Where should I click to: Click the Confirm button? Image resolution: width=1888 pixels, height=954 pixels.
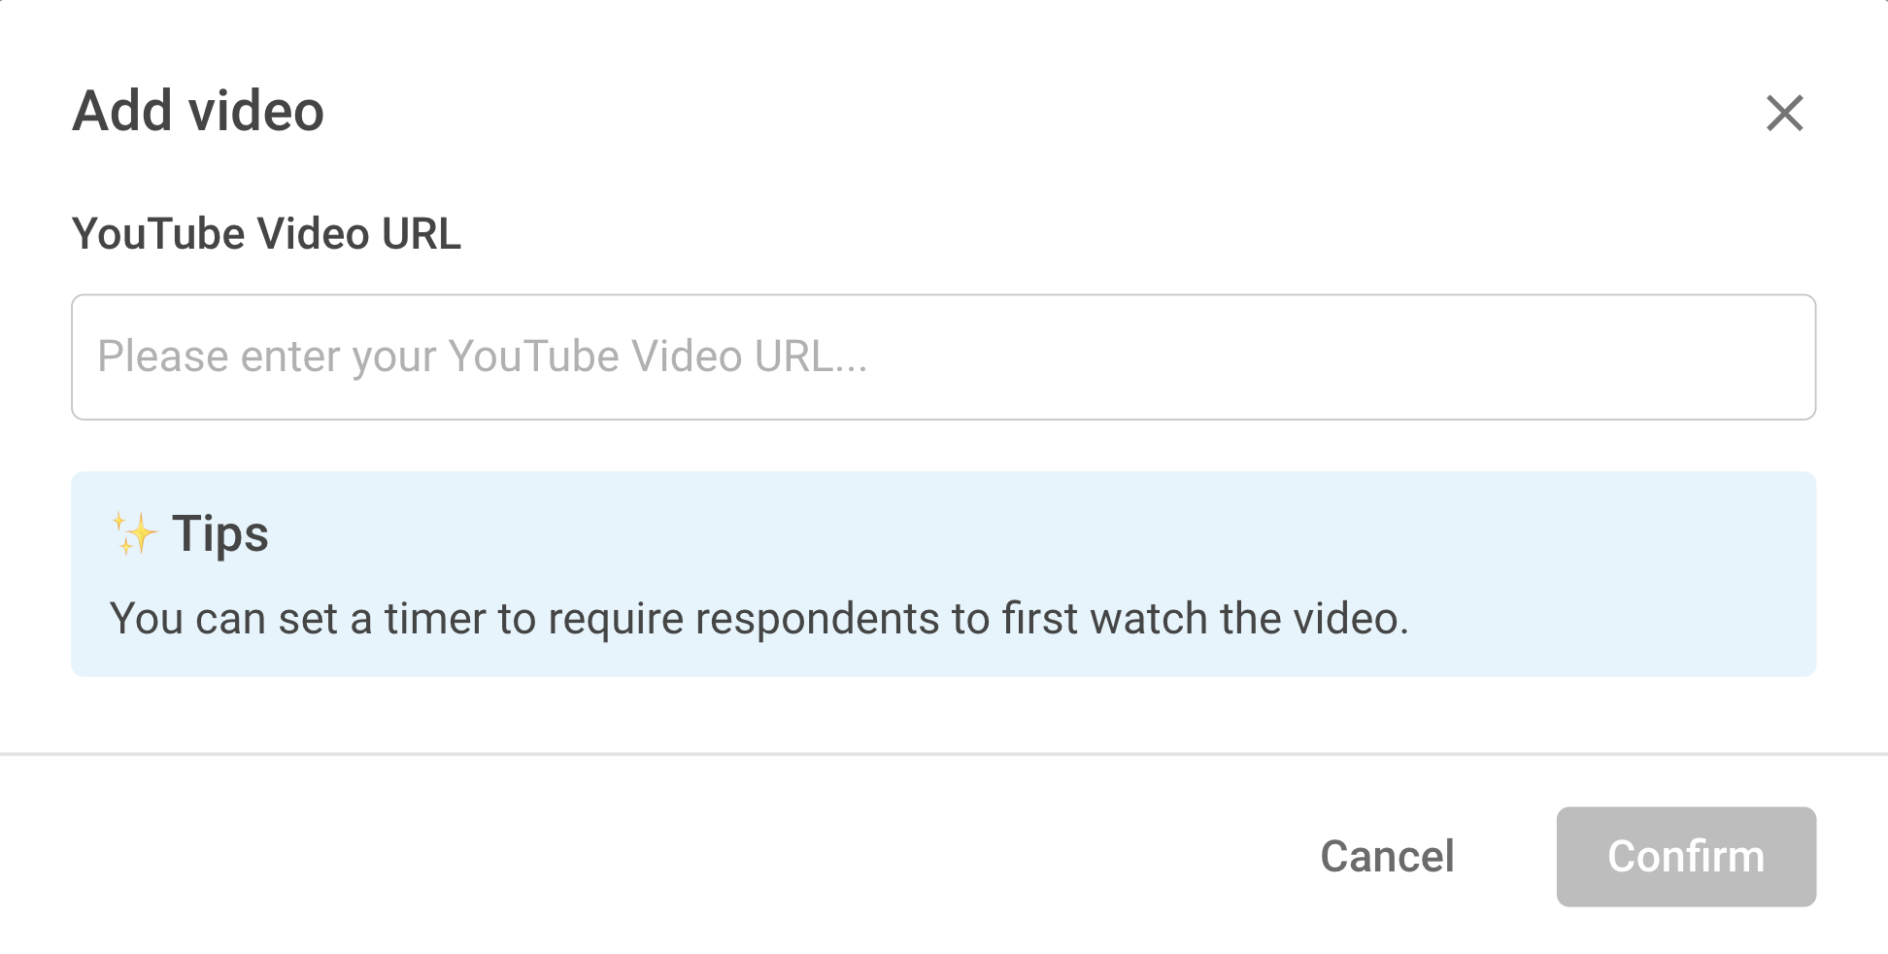tap(1686, 856)
